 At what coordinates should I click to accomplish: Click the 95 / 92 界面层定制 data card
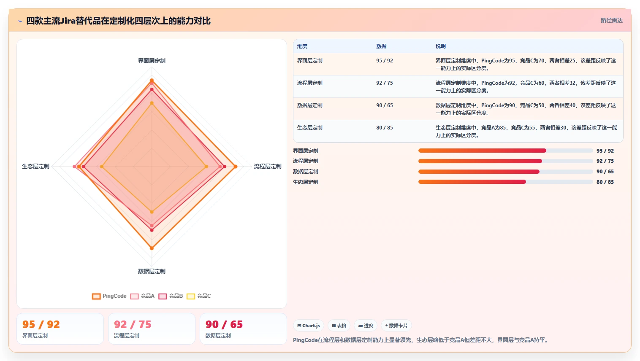[60, 329]
